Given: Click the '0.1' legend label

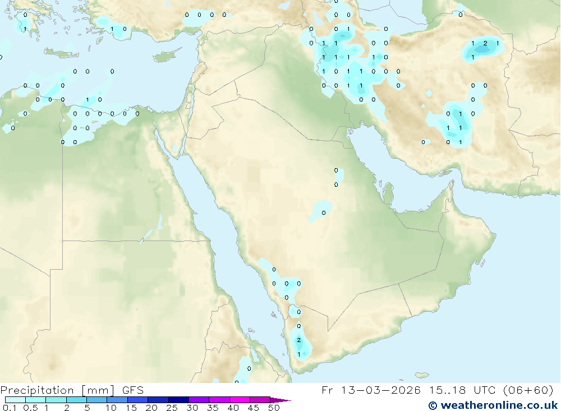Looking at the screenshot, I should 10,408.
